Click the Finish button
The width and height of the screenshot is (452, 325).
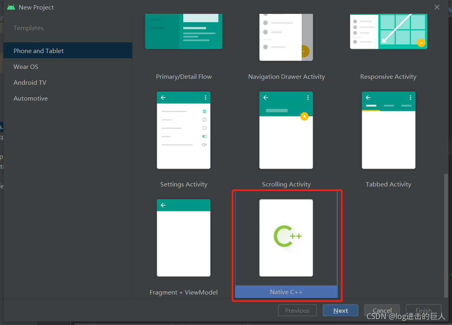[x=423, y=310]
